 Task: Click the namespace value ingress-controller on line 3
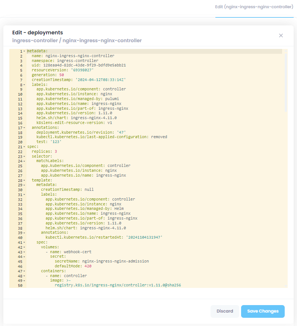[x=78, y=61]
